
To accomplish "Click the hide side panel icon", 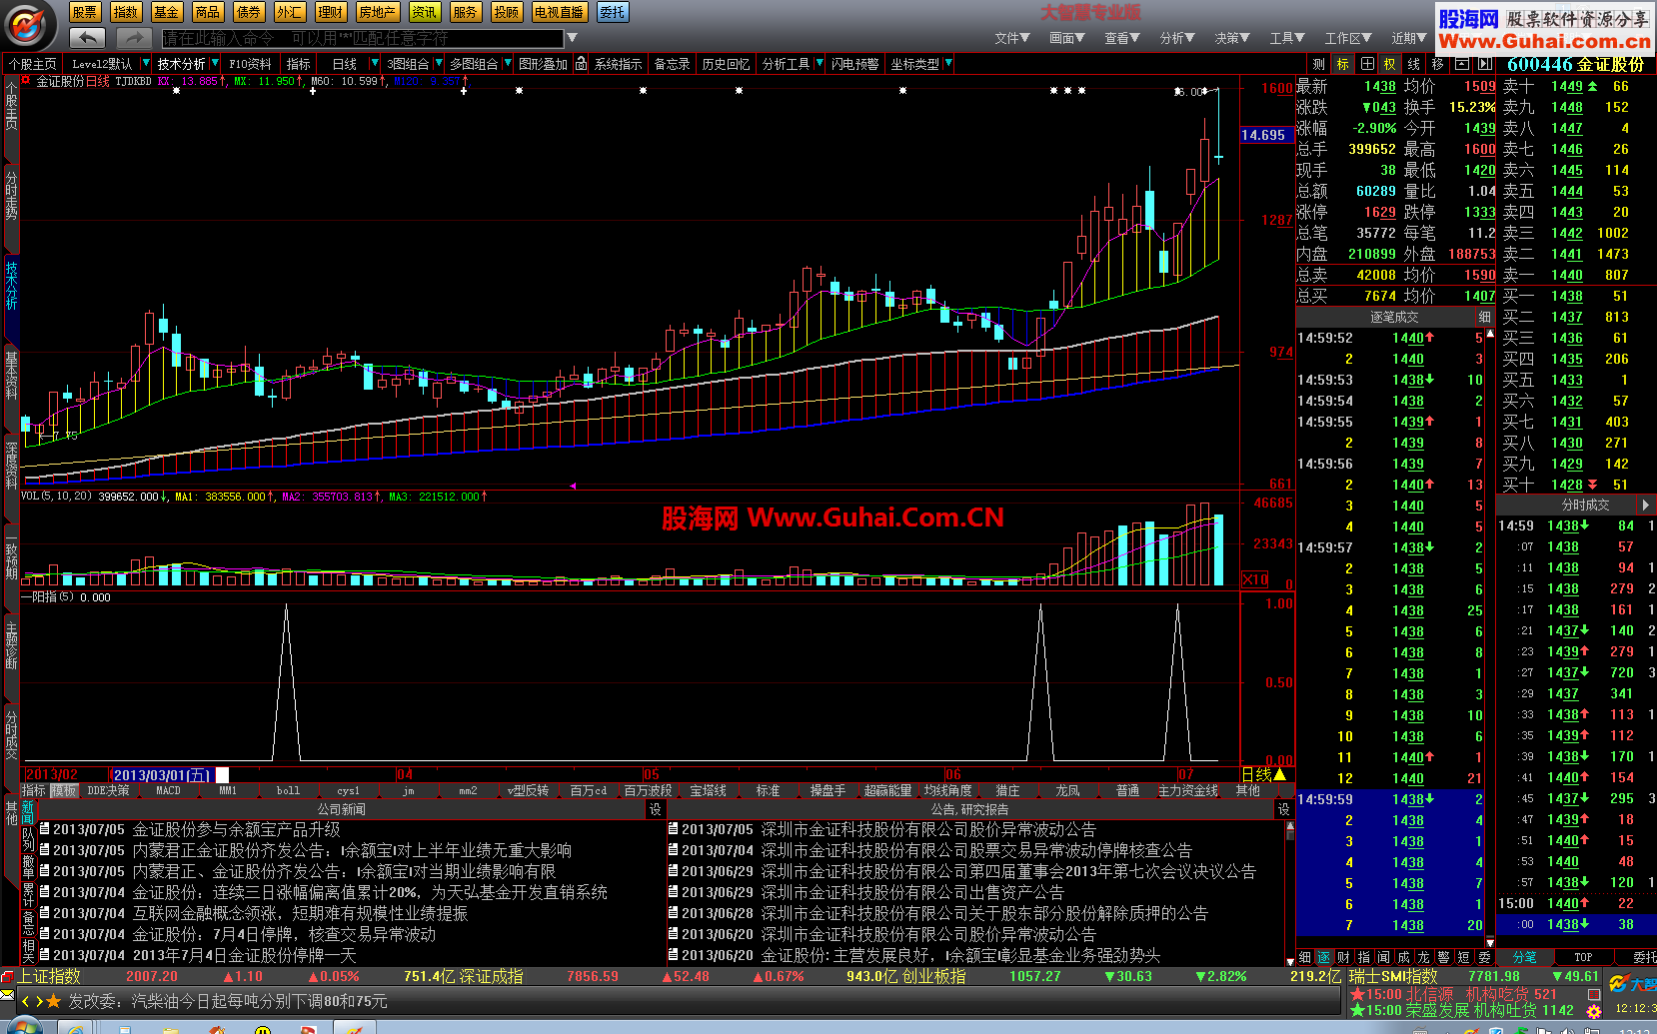I will pos(1485,64).
